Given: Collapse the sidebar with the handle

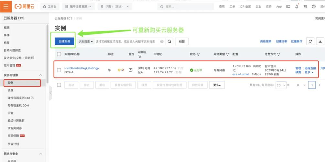Looking at the screenshot, I should (x=50, y=93).
